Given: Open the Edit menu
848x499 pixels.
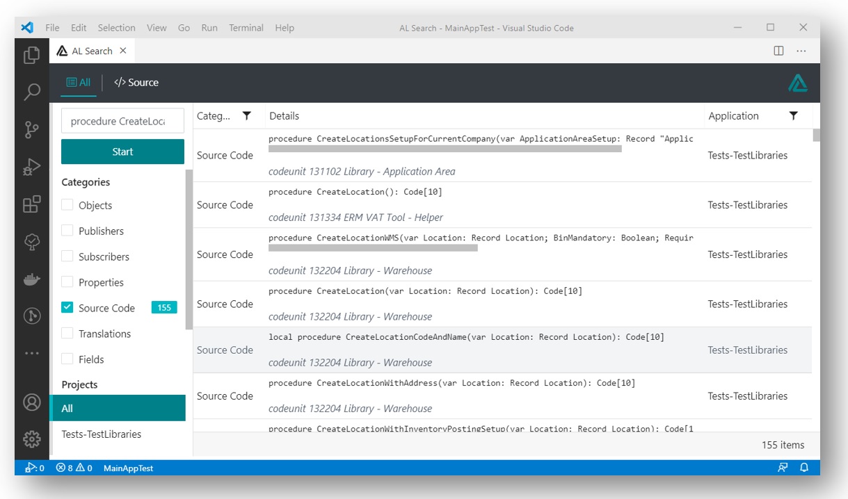Looking at the screenshot, I should point(79,28).
